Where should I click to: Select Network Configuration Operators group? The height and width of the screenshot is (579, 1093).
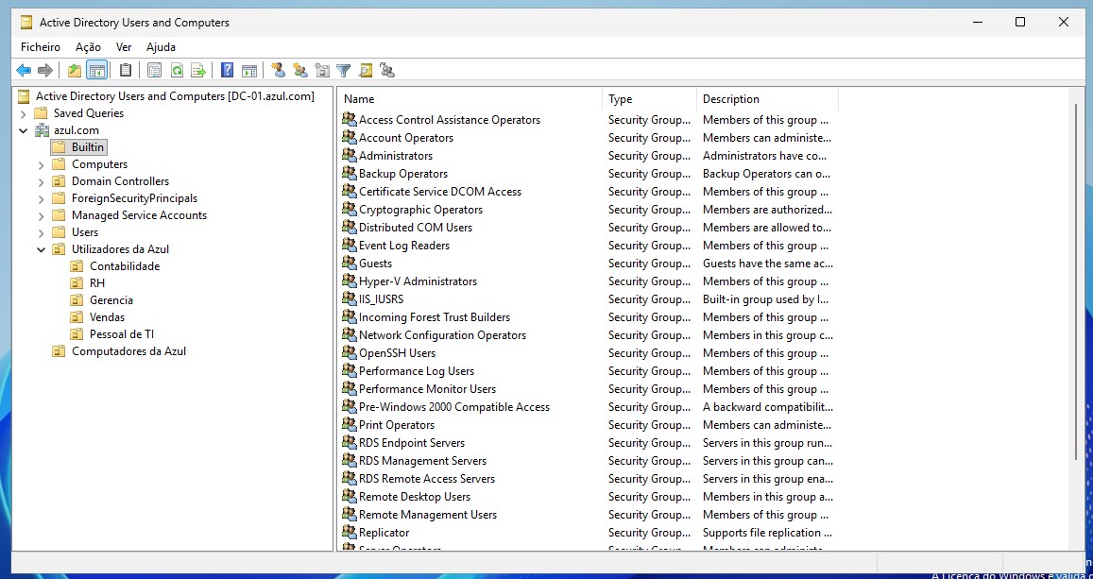tap(443, 335)
